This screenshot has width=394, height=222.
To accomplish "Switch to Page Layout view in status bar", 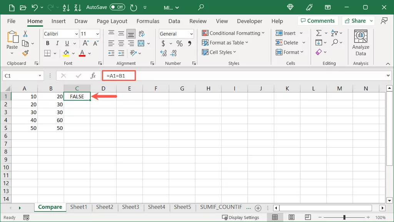I will (x=292, y=217).
